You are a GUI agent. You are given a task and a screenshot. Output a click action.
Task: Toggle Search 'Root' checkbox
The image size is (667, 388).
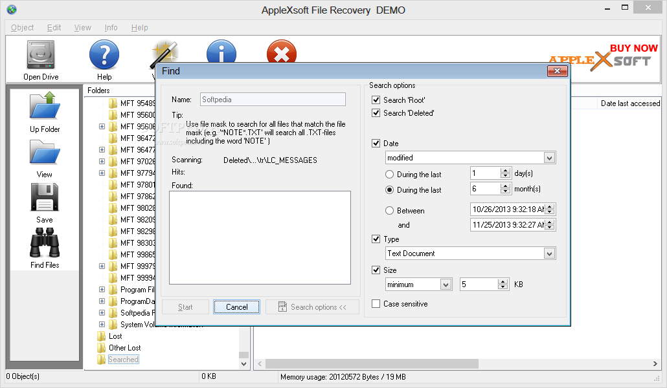click(376, 100)
